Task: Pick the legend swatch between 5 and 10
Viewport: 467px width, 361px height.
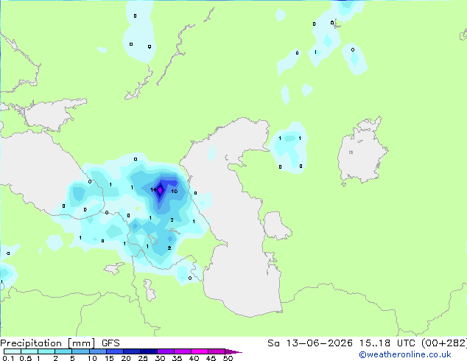Action: pyautogui.click(x=80, y=351)
